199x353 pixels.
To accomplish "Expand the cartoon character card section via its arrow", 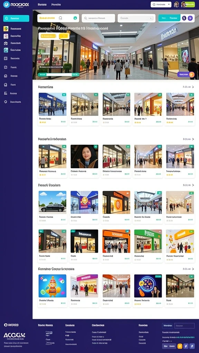I will click(x=193, y=269).
